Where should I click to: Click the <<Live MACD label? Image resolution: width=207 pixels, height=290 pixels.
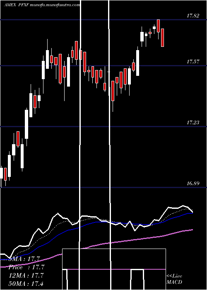(x=174, y=279)
